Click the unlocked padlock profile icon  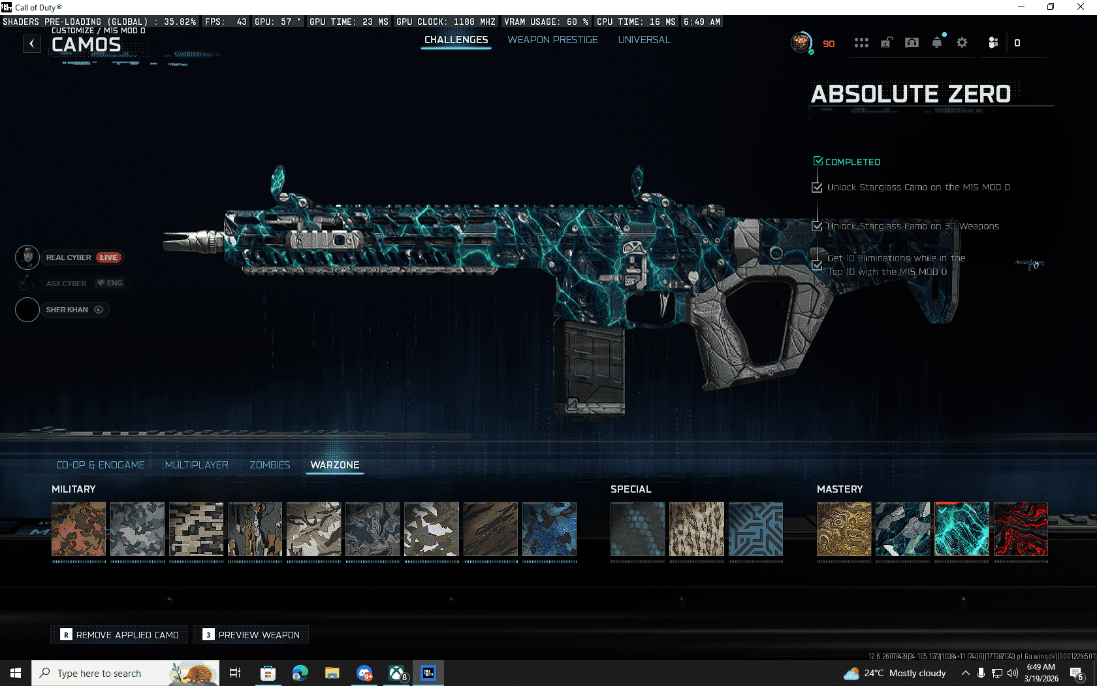(886, 43)
